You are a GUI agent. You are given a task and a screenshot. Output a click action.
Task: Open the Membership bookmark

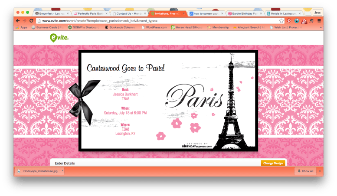[218, 27]
